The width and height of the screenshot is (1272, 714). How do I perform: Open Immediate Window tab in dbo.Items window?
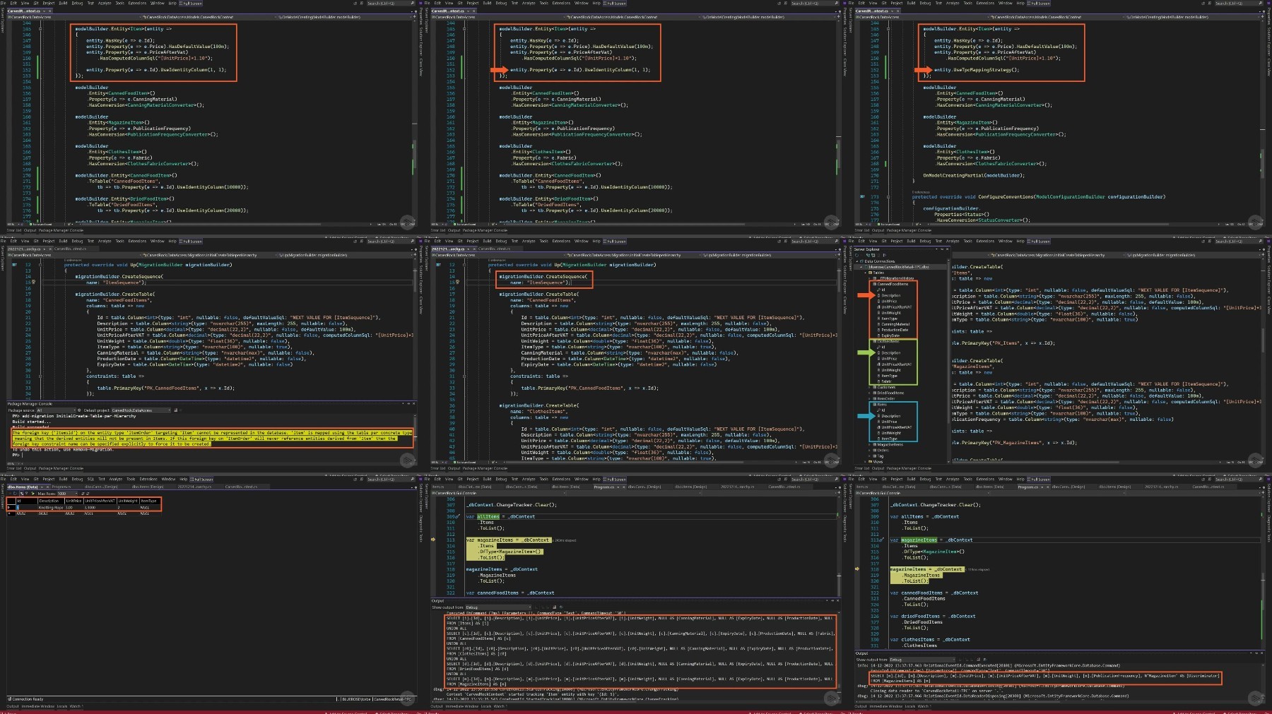click(x=38, y=706)
